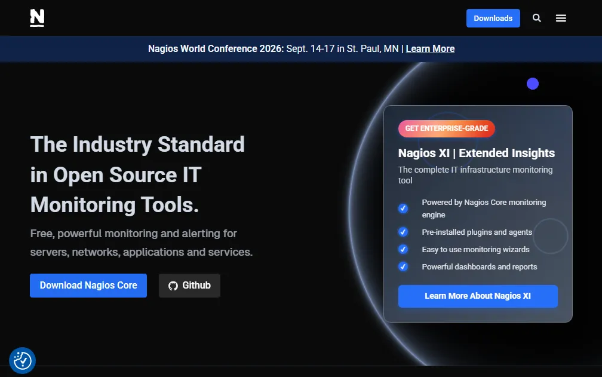Open the cookie consent preferences badge

tap(22, 360)
